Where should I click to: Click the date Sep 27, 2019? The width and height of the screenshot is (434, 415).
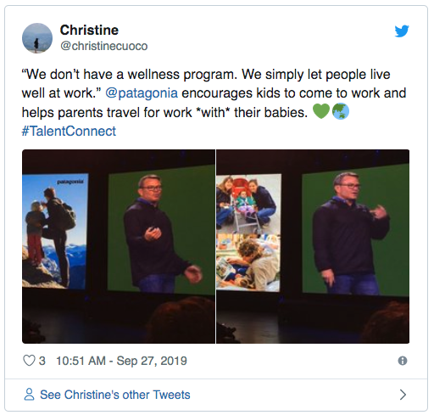pyautogui.click(x=152, y=361)
